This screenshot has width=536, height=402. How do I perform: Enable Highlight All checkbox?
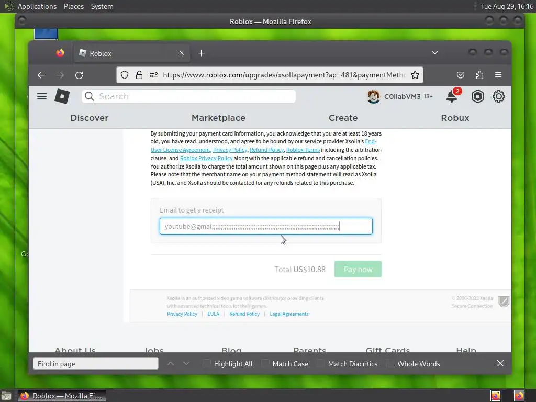pyautogui.click(x=206, y=363)
